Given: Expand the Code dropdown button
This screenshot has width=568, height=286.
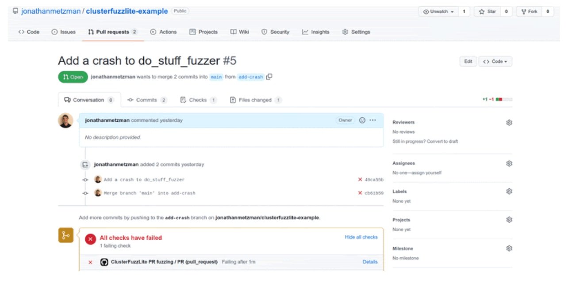Looking at the screenshot, I should pyautogui.click(x=495, y=61).
